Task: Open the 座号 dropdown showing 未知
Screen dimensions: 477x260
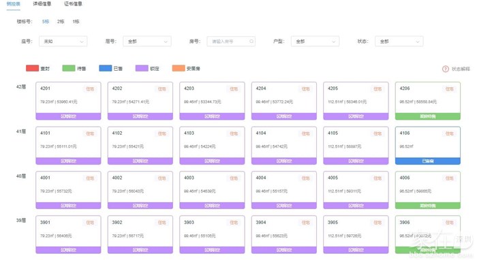Action: tap(63, 42)
